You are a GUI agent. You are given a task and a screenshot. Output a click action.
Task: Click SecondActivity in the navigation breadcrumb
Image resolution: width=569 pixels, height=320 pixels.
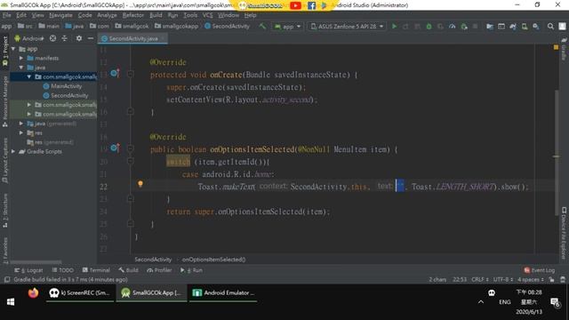(x=228, y=26)
